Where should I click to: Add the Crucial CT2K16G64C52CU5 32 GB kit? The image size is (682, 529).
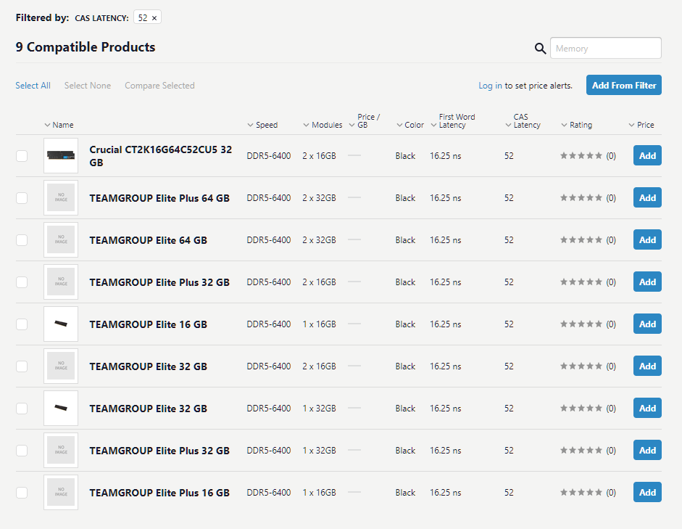point(647,155)
